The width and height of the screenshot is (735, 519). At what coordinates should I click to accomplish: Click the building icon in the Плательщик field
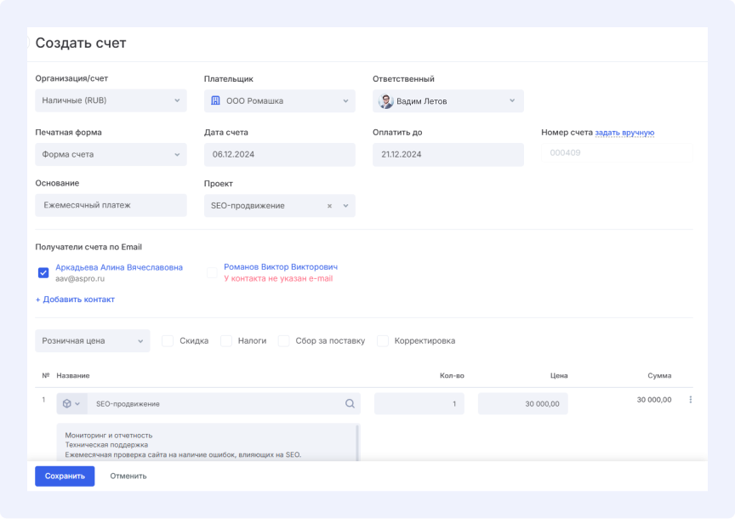(215, 100)
